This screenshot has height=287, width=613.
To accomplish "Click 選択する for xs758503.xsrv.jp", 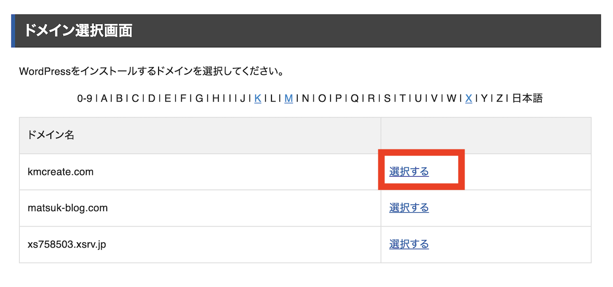I will (409, 244).
